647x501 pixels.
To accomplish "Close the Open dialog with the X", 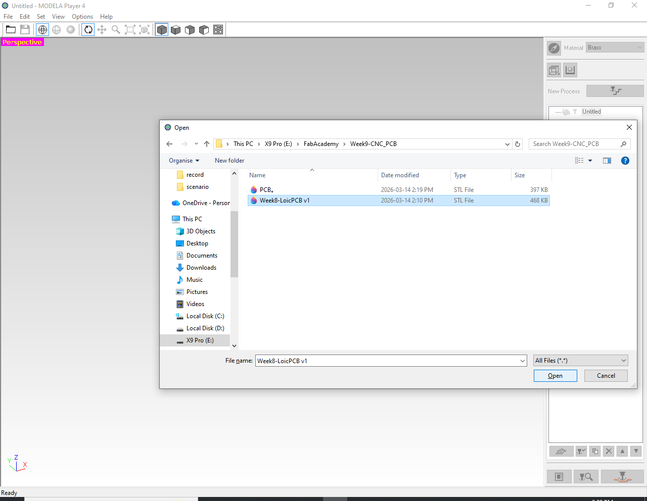I will [x=629, y=127].
